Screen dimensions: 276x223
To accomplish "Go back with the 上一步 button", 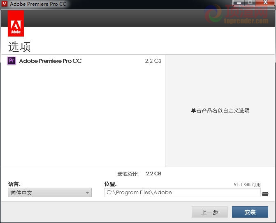I will [x=210, y=212].
